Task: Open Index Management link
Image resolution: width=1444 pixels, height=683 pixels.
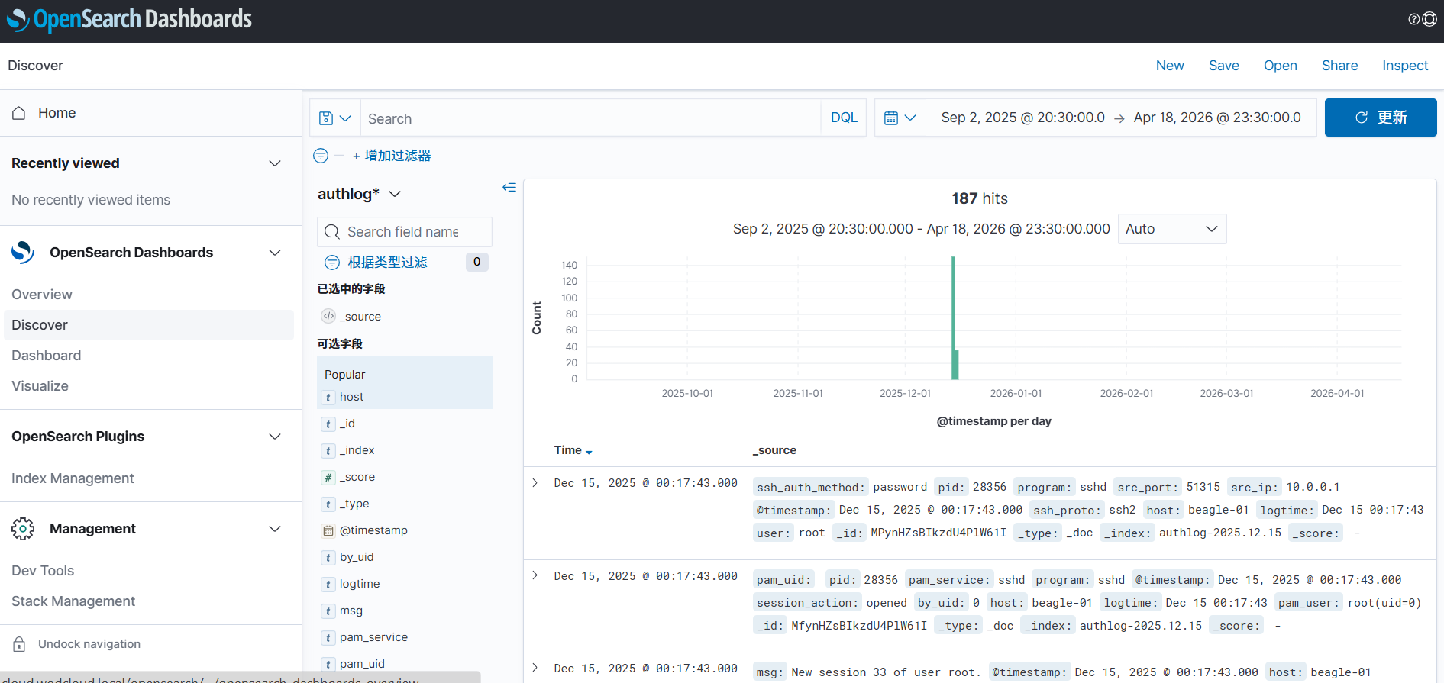Action: click(x=73, y=478)
